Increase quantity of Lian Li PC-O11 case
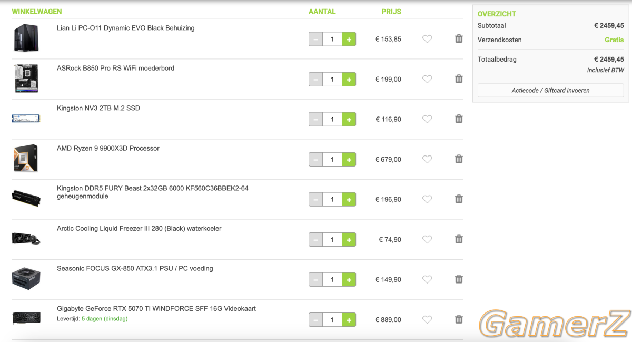The height and width of the screenshot is (342, 632). point(349,39)
